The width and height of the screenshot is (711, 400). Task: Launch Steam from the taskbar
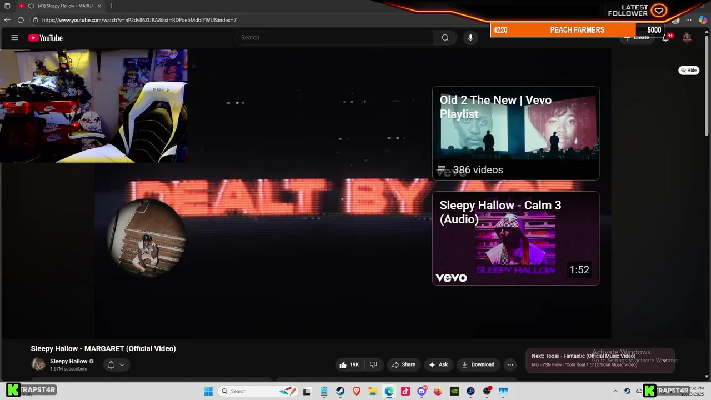click(340, 391)
